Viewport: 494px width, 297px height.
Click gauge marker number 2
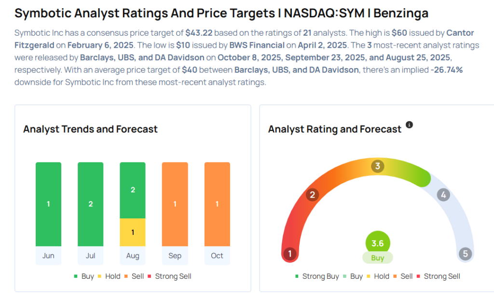pos(313,195)
